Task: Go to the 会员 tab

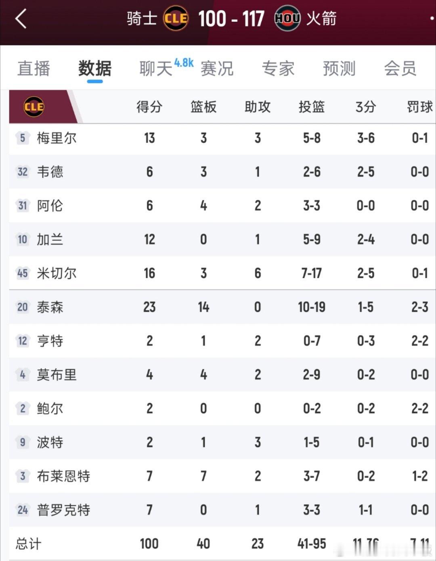Action: [x=400, y=68]
